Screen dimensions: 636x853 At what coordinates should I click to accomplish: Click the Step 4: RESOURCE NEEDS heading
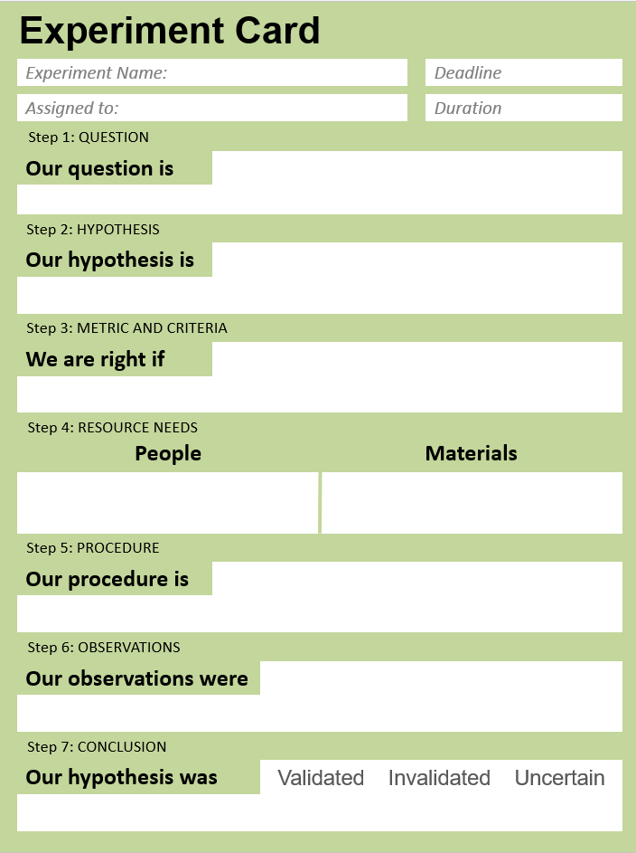pyautogui.click(x=112, y=428)
